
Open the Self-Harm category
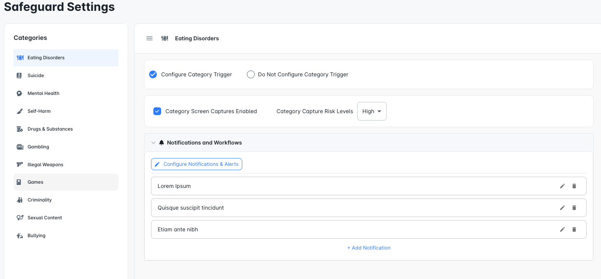click(x=66, y=111)
